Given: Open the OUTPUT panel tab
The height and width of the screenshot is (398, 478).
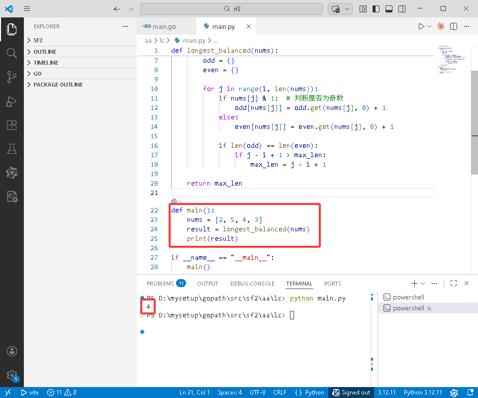Looking at the screenshot, I should (207, 284).
